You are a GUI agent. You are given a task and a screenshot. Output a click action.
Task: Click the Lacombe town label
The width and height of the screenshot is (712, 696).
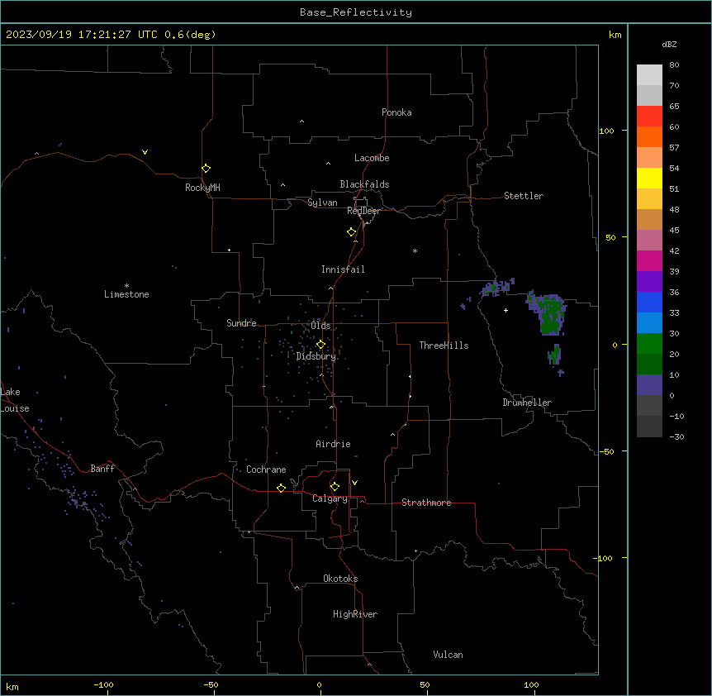[372, 158]
